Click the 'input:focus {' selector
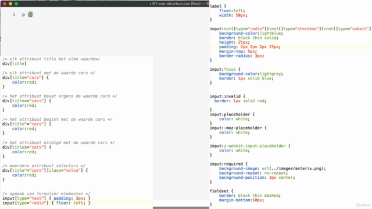 coord(225,69)
